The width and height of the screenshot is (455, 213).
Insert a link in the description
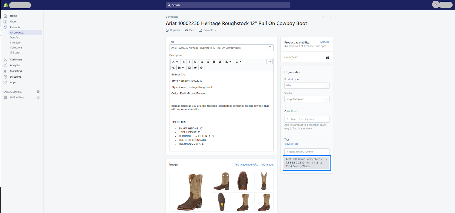(x=173, y=68)
